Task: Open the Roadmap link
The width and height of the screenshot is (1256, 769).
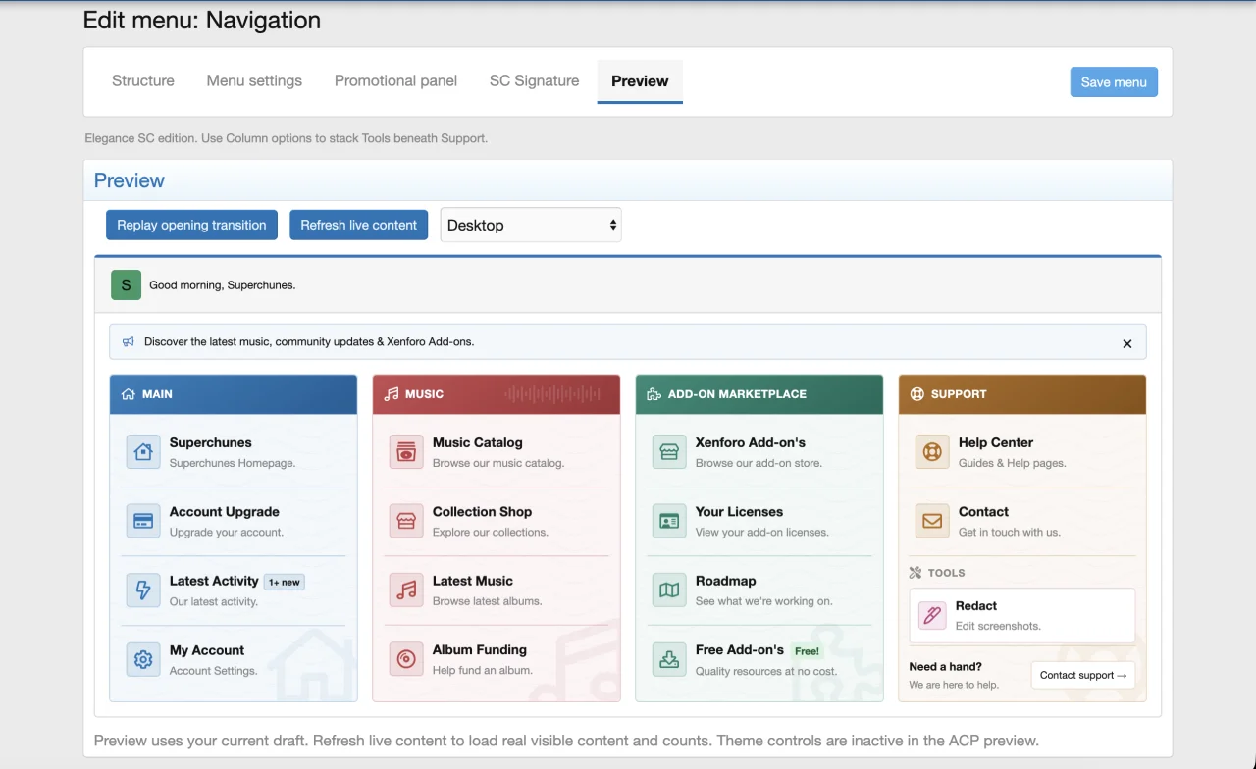Action: [x=759, y=590]
